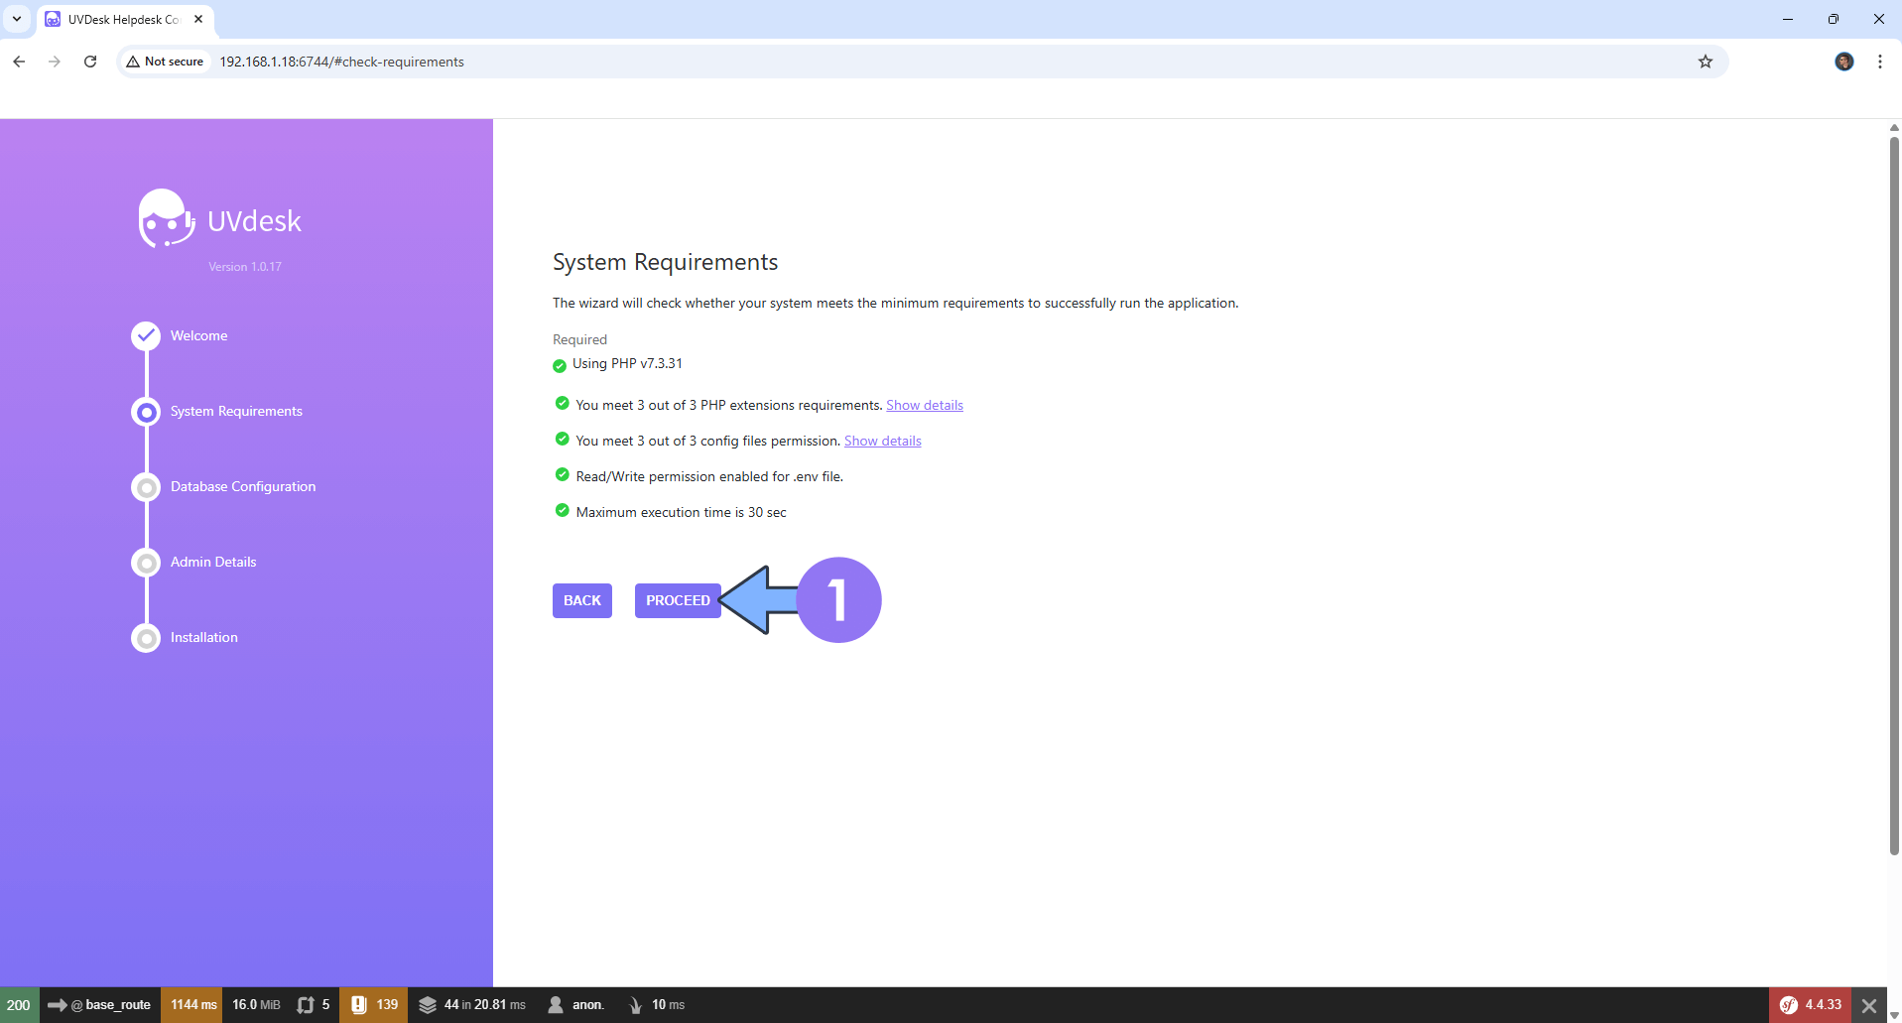Viewport: 1902px width, 1023px height.
Task: Click the PROCEED button
Action: (x=678, y=600)
